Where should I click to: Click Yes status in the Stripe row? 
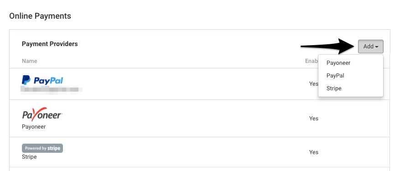coord(314,152)
